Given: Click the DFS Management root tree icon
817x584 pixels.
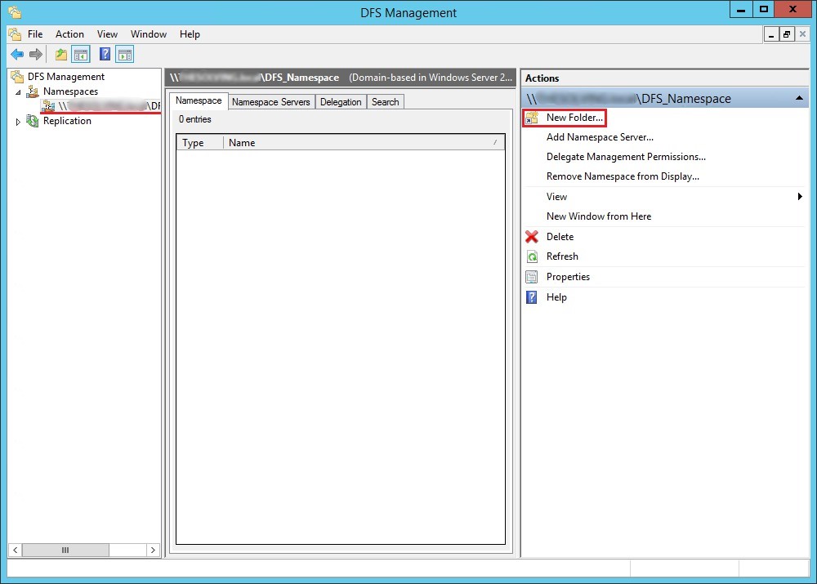Looking at the screenshot, I should [18, 77].
